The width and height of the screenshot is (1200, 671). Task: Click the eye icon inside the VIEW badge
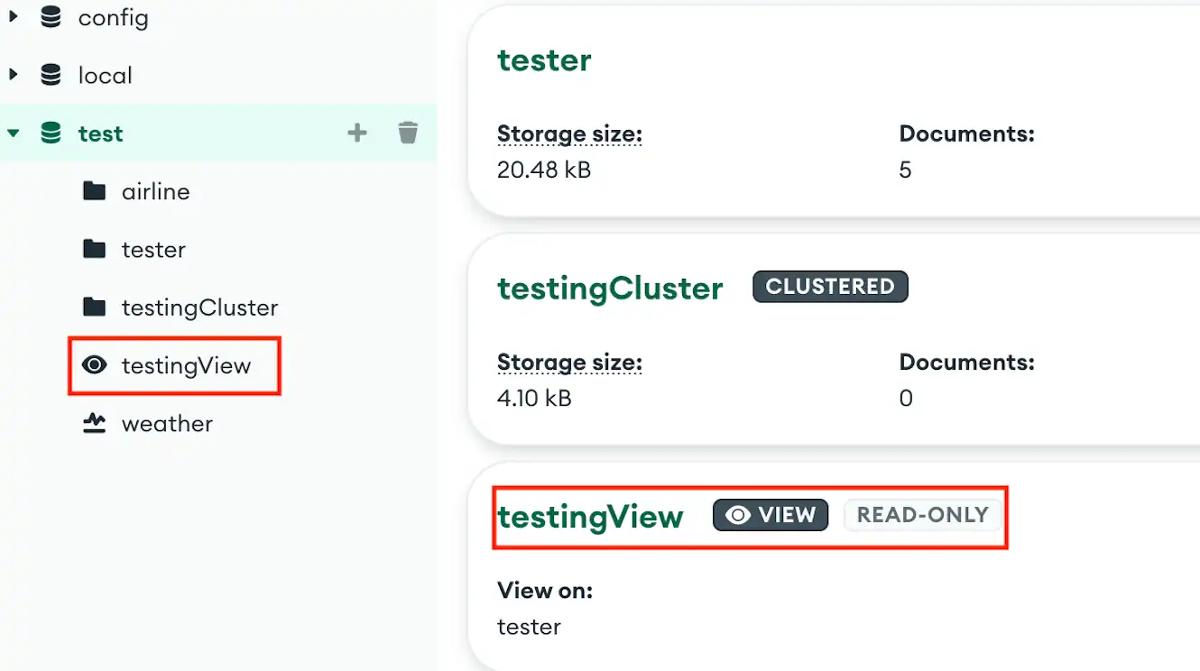pyautogui.click(x=737, y=515)
